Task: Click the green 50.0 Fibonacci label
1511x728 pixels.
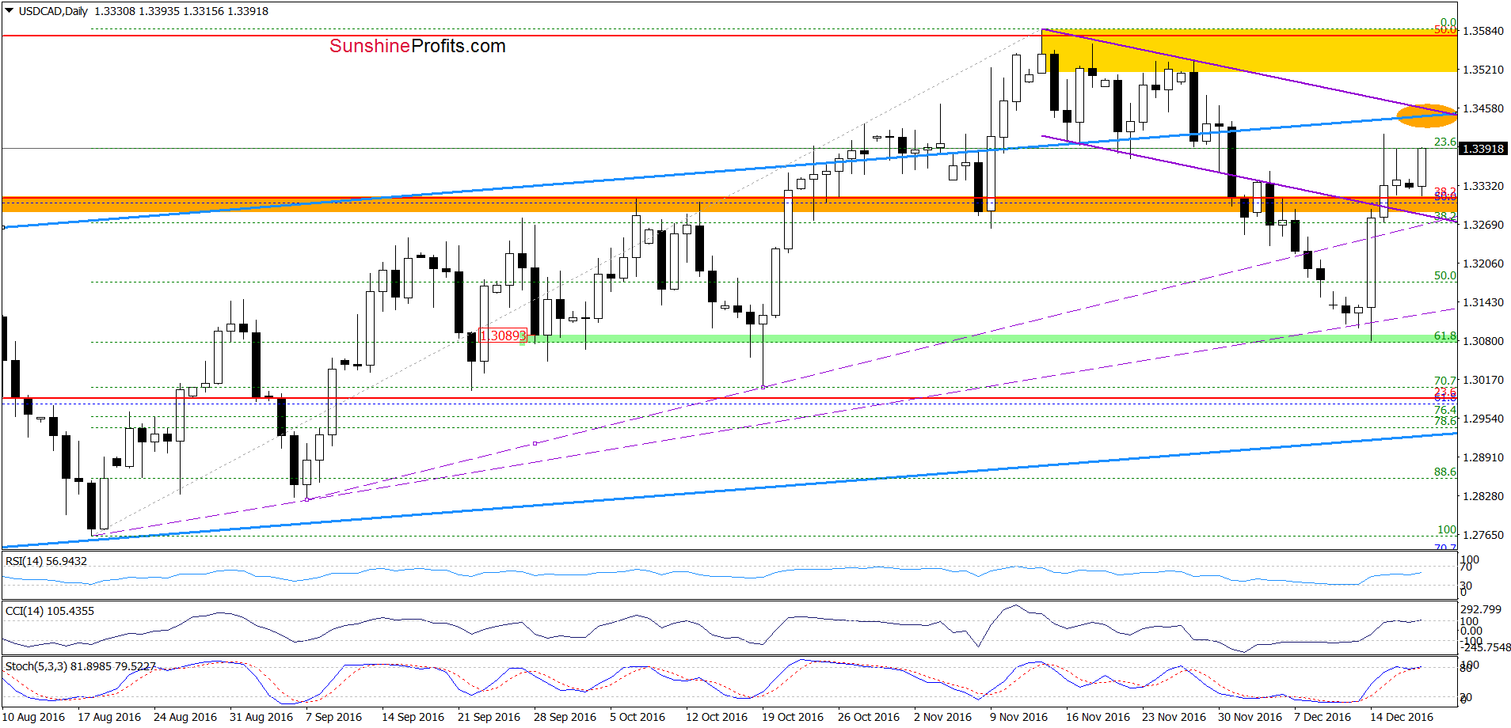Action: point(1444,275)
